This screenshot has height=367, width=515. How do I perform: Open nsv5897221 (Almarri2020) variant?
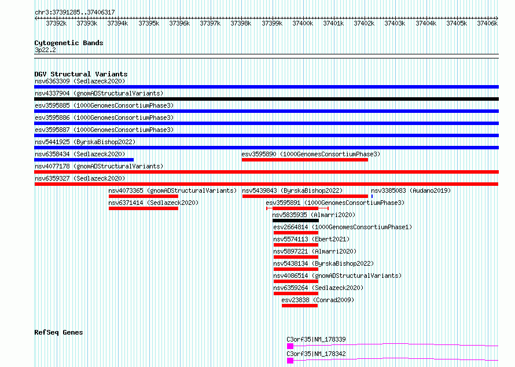pos(315,251)
